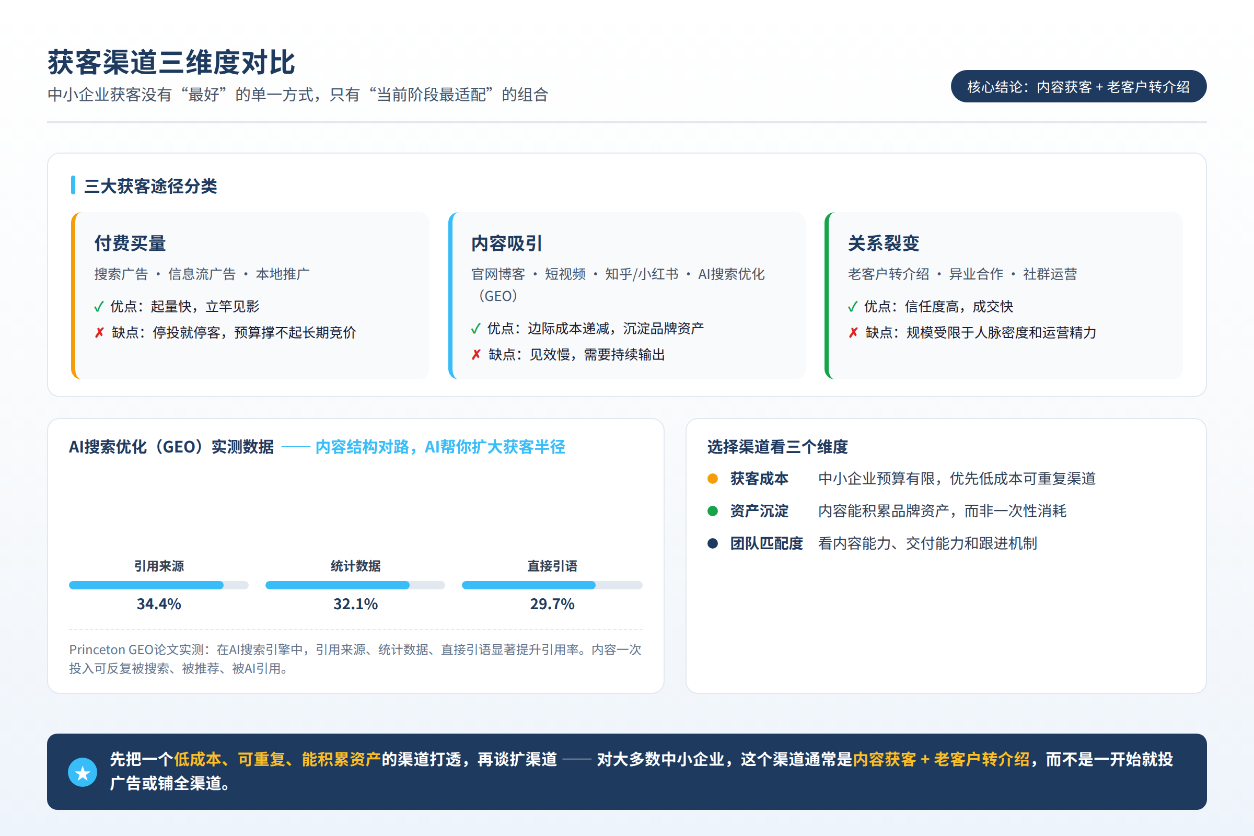Screen dimensions: 1254x836
Task: Click green checkmark beside 信任度高，成交快
Action: (x=853, y=307)
